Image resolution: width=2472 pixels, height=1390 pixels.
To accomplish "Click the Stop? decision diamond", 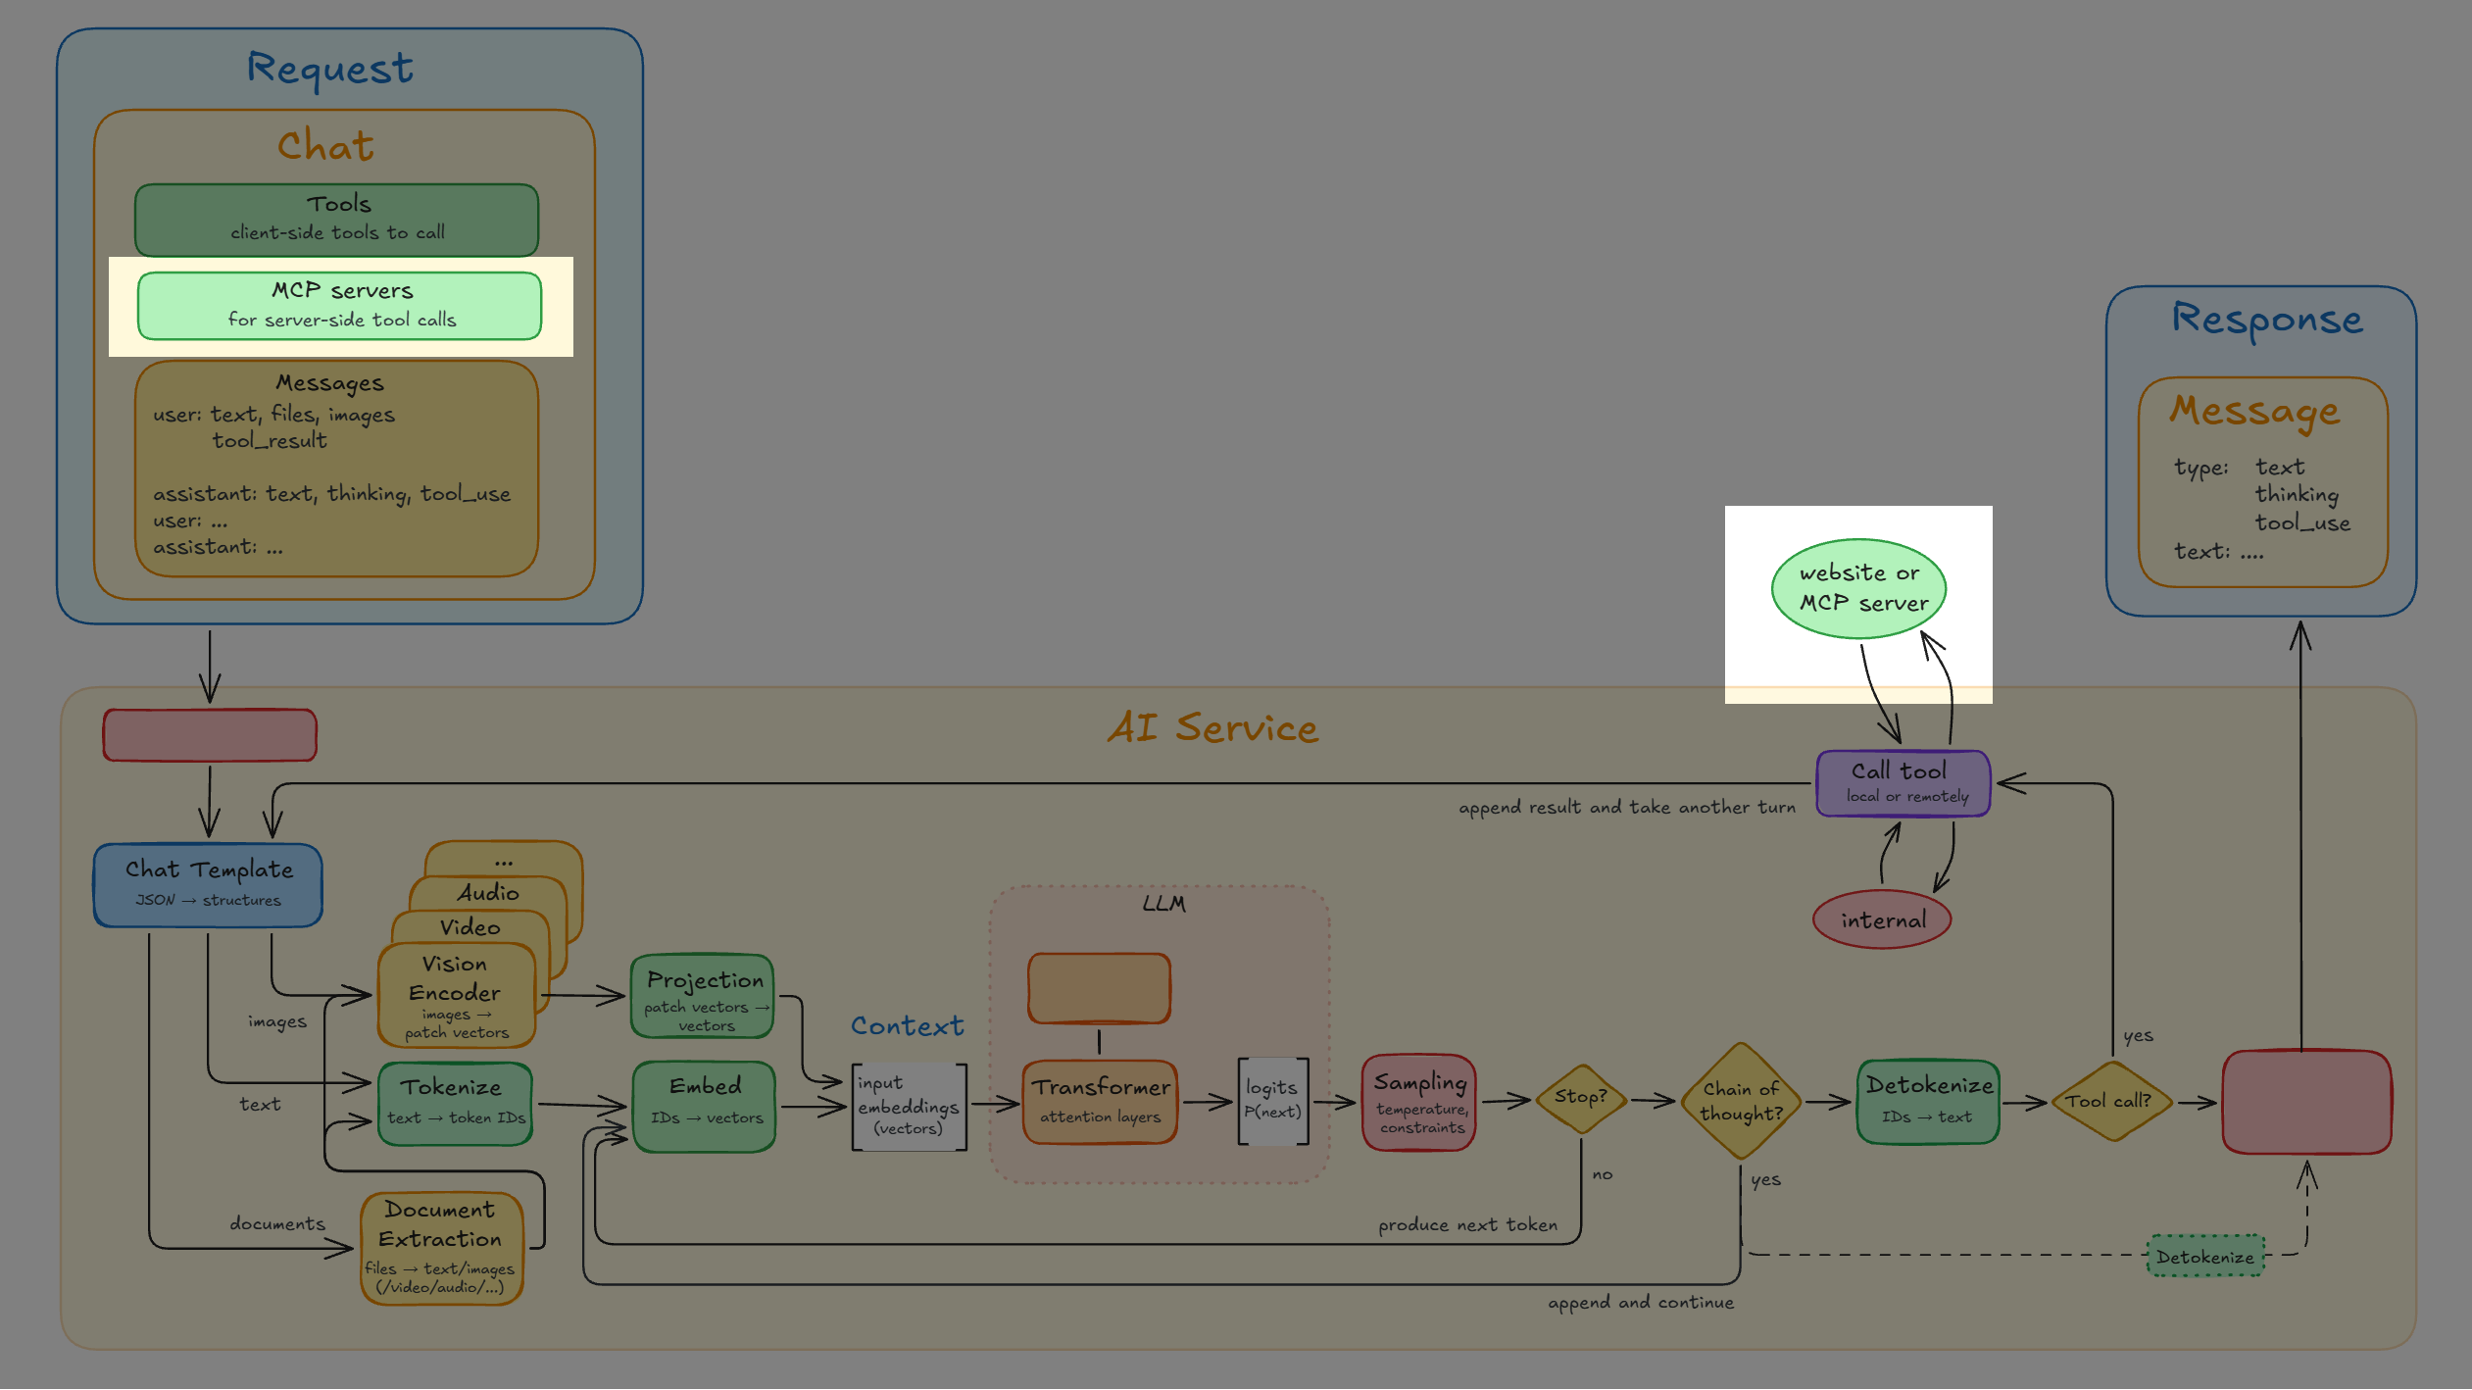I will 1581,1099.
